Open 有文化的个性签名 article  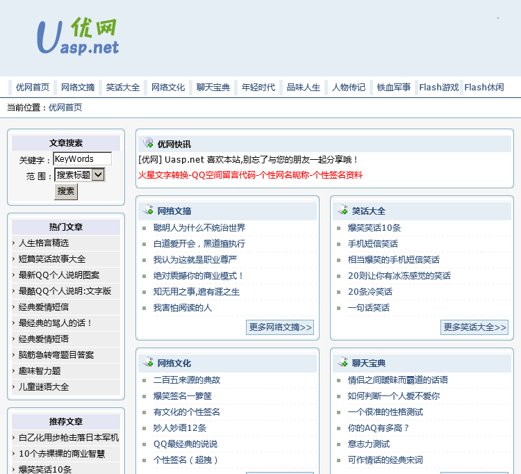(187, 412)
